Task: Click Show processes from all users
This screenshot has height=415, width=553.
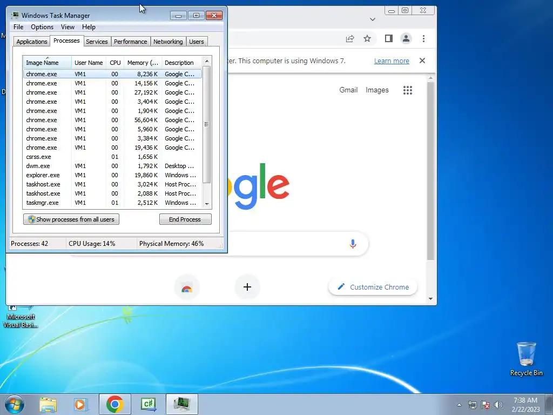Action: 71,219
